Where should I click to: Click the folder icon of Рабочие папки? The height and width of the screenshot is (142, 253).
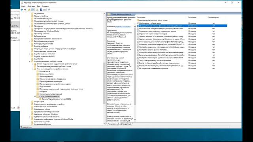[x=32, y=36]
